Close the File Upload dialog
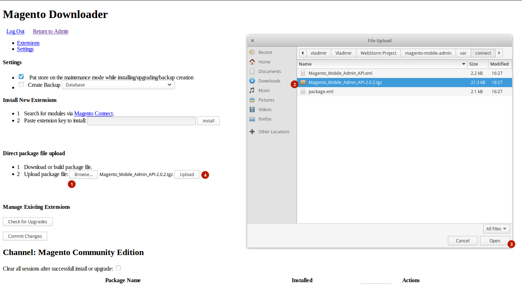This screenshot has height=285, width=522. pos(253,41)
